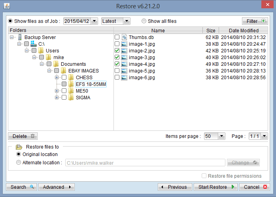The width and height of the screenshot is (276, 197).
Task: Choose Alternate location radio option
Action: (x=19, y=162)
